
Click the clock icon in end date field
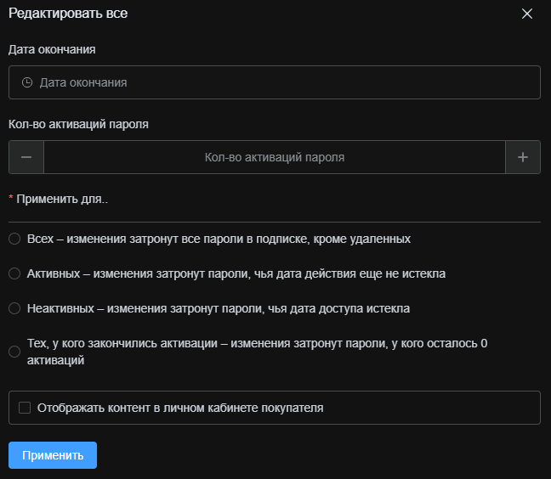click(x=27, y=82)
